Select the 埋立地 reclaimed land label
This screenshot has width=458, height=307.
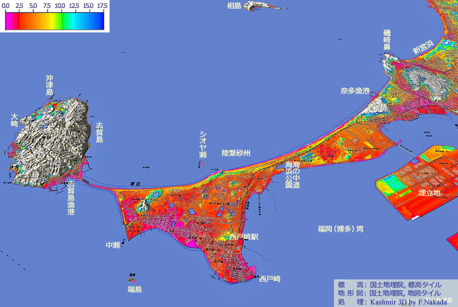430,193
